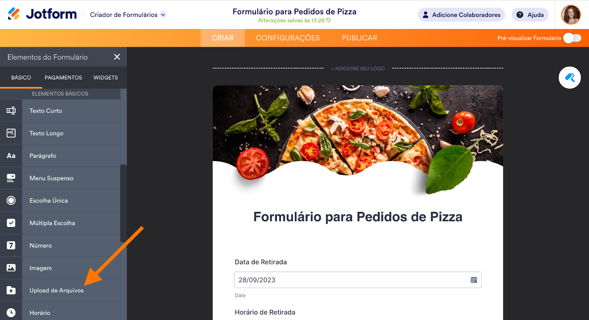589x320 pixels.
Task: Click the Parágrafo Aa icon
Action: coord(11,156)
